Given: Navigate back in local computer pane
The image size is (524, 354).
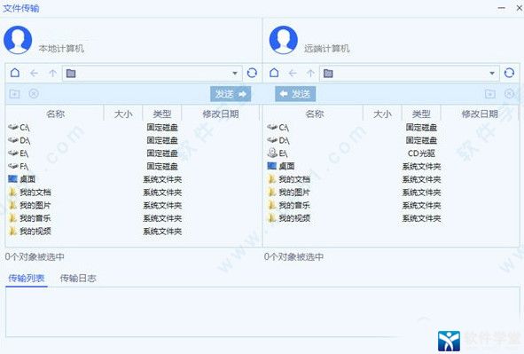Looking at the screenshot, I should (x=34, y=73).
